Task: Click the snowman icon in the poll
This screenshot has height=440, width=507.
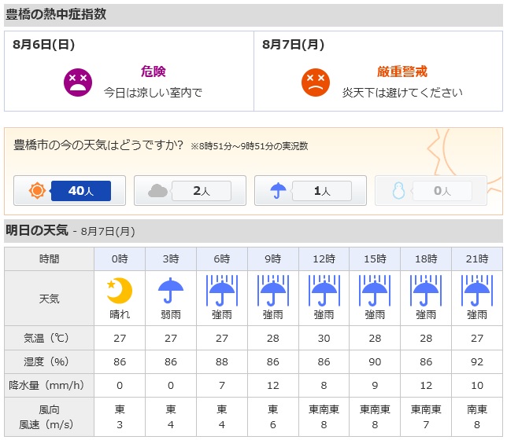Action: point(398,190)
